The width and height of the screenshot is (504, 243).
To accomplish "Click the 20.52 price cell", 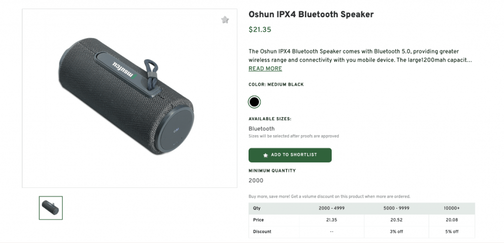I will (396, 220).
